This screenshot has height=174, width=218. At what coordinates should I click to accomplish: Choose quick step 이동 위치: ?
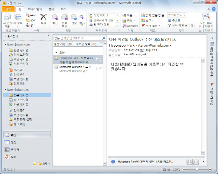click(x=98, y=15)
